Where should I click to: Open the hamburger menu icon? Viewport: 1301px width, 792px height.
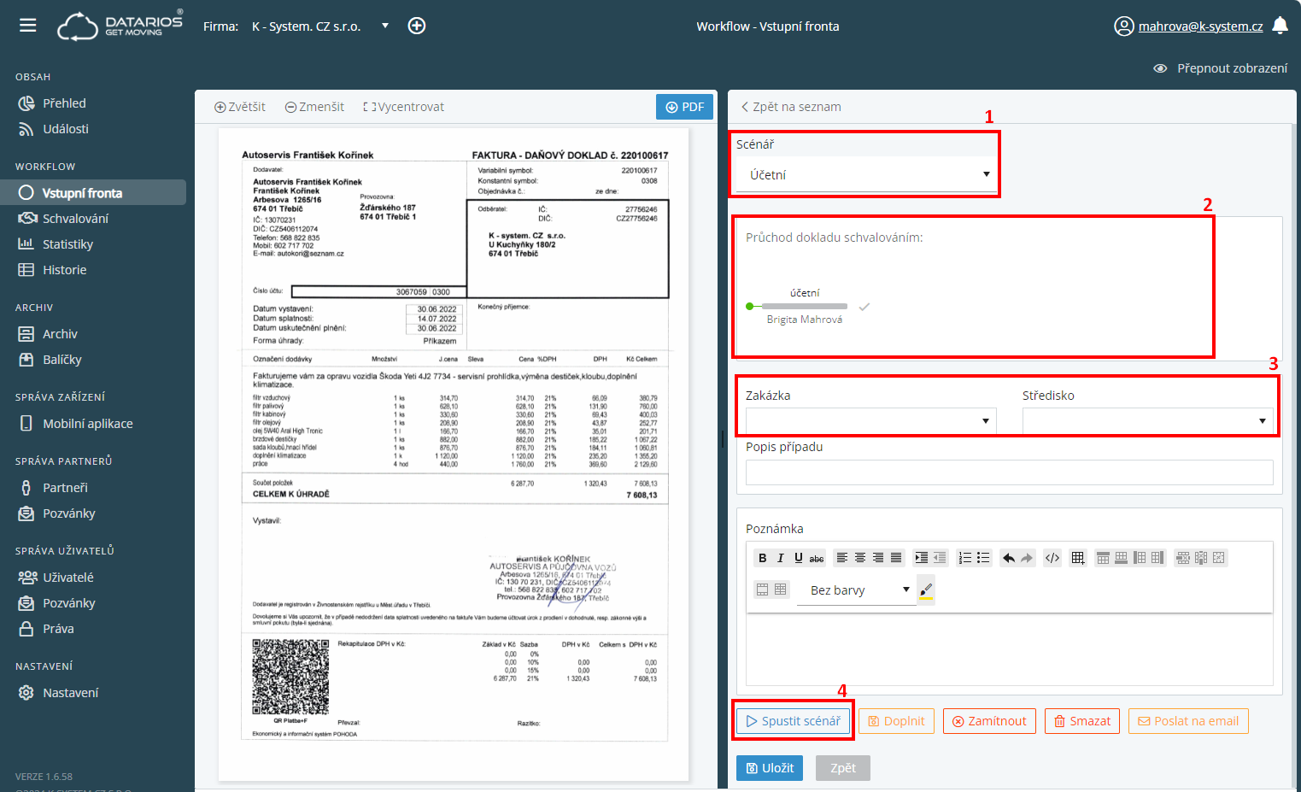click(x=28, y=26)
